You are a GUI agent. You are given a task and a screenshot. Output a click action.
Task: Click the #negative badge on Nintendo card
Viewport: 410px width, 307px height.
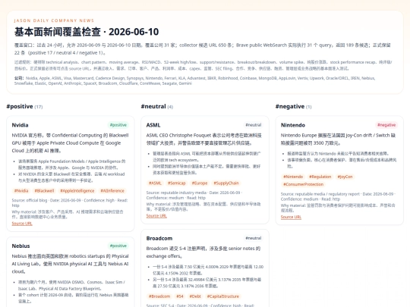click(x=386, y=125)
